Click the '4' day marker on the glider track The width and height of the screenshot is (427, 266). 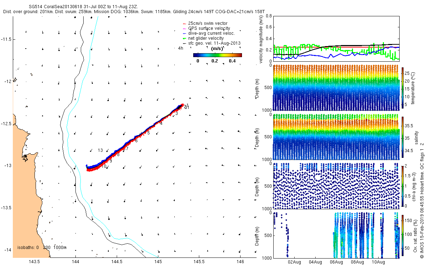click(x=161, y=123)
